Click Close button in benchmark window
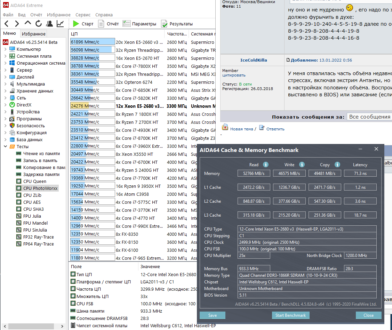The width and height of the screenshot is (392, 330). 368,315
